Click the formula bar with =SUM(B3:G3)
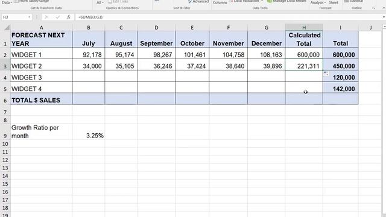The height and width of the screenshot is (217, 386). (229, 17)
